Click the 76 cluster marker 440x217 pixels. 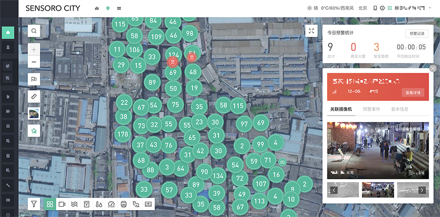click(169, 145)
